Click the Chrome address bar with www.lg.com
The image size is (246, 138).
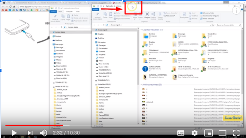tap(33, 7)
